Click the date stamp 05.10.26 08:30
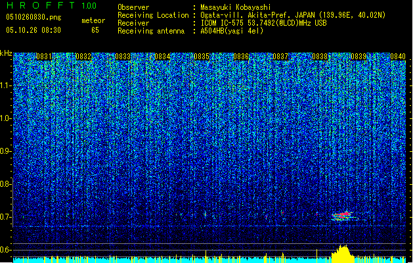 point(33,30)
